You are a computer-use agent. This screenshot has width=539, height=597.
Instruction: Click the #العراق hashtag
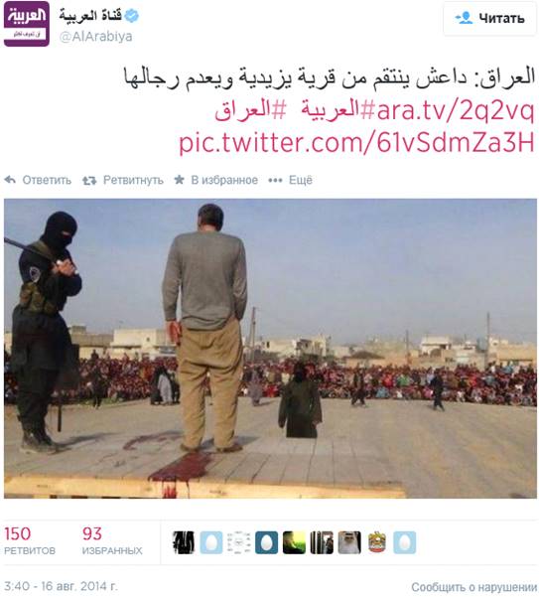click(250, 110)
